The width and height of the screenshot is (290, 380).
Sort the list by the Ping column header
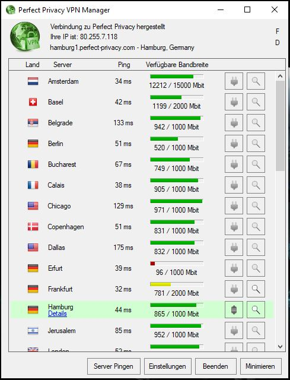pyautogui.click(x=124, y=65)
